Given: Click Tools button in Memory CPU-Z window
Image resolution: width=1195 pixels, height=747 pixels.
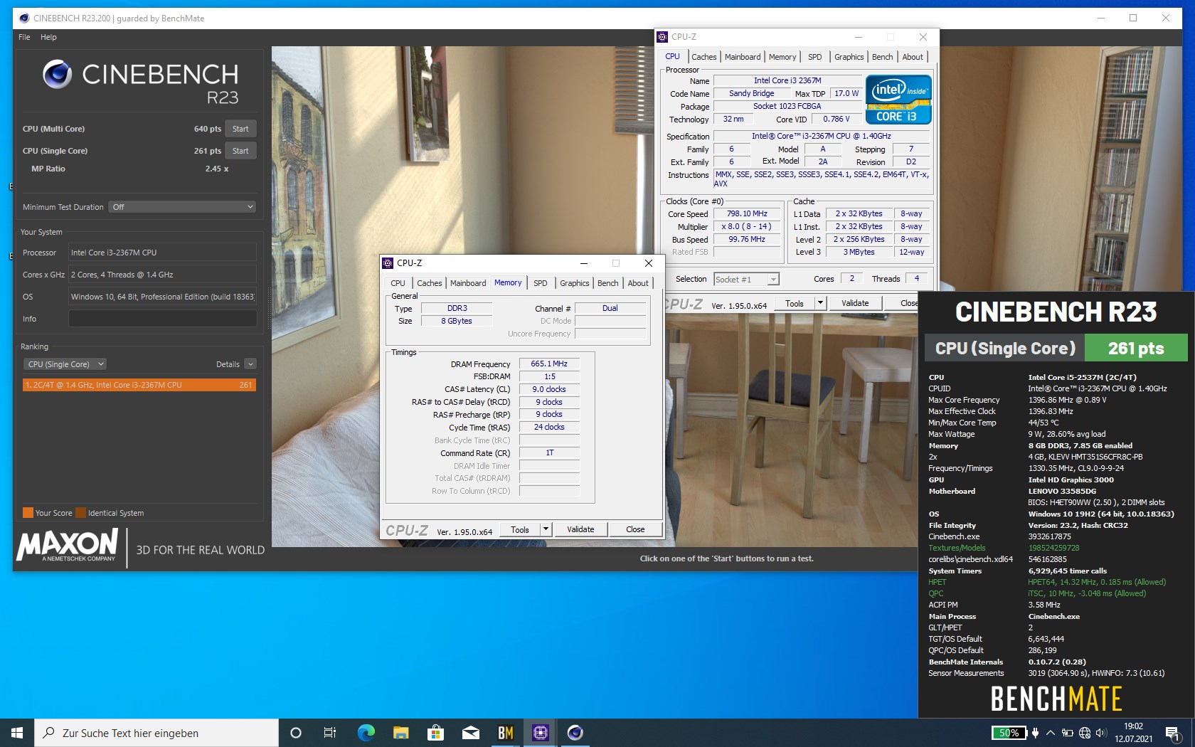Looking at the screenshot, I should [x=520, y=530].
